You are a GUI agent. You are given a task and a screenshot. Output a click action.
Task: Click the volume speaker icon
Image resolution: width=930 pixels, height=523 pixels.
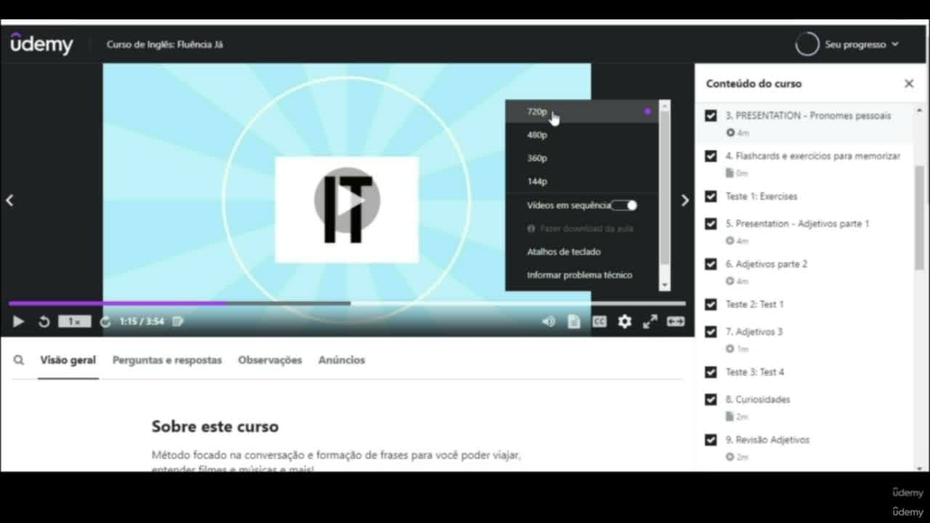(549, 321)
